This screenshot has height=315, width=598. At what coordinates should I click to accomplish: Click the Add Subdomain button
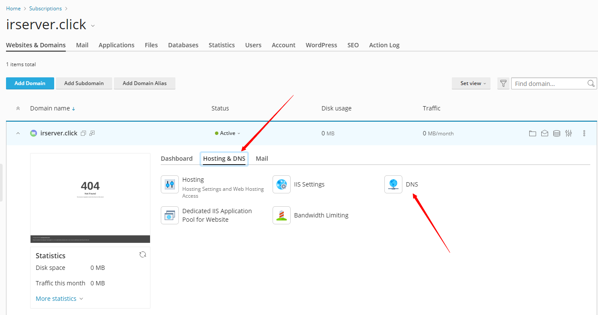[x=84, y=83]
